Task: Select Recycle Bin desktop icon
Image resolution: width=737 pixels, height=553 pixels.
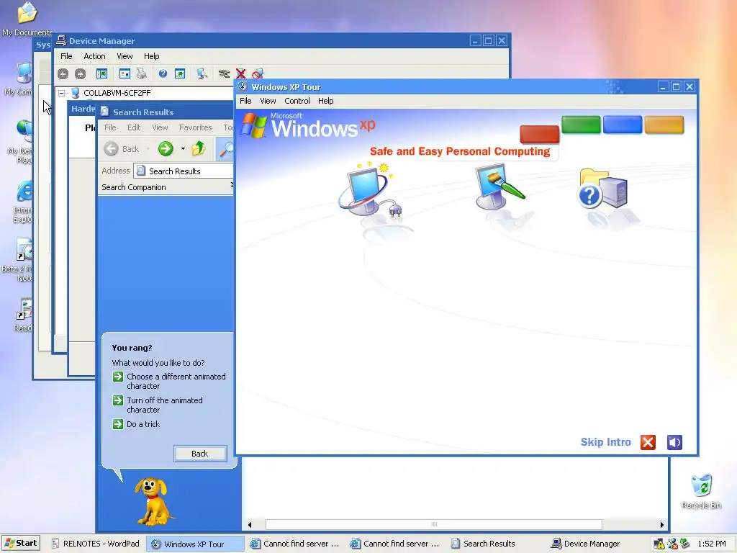Action: point(701,492)
